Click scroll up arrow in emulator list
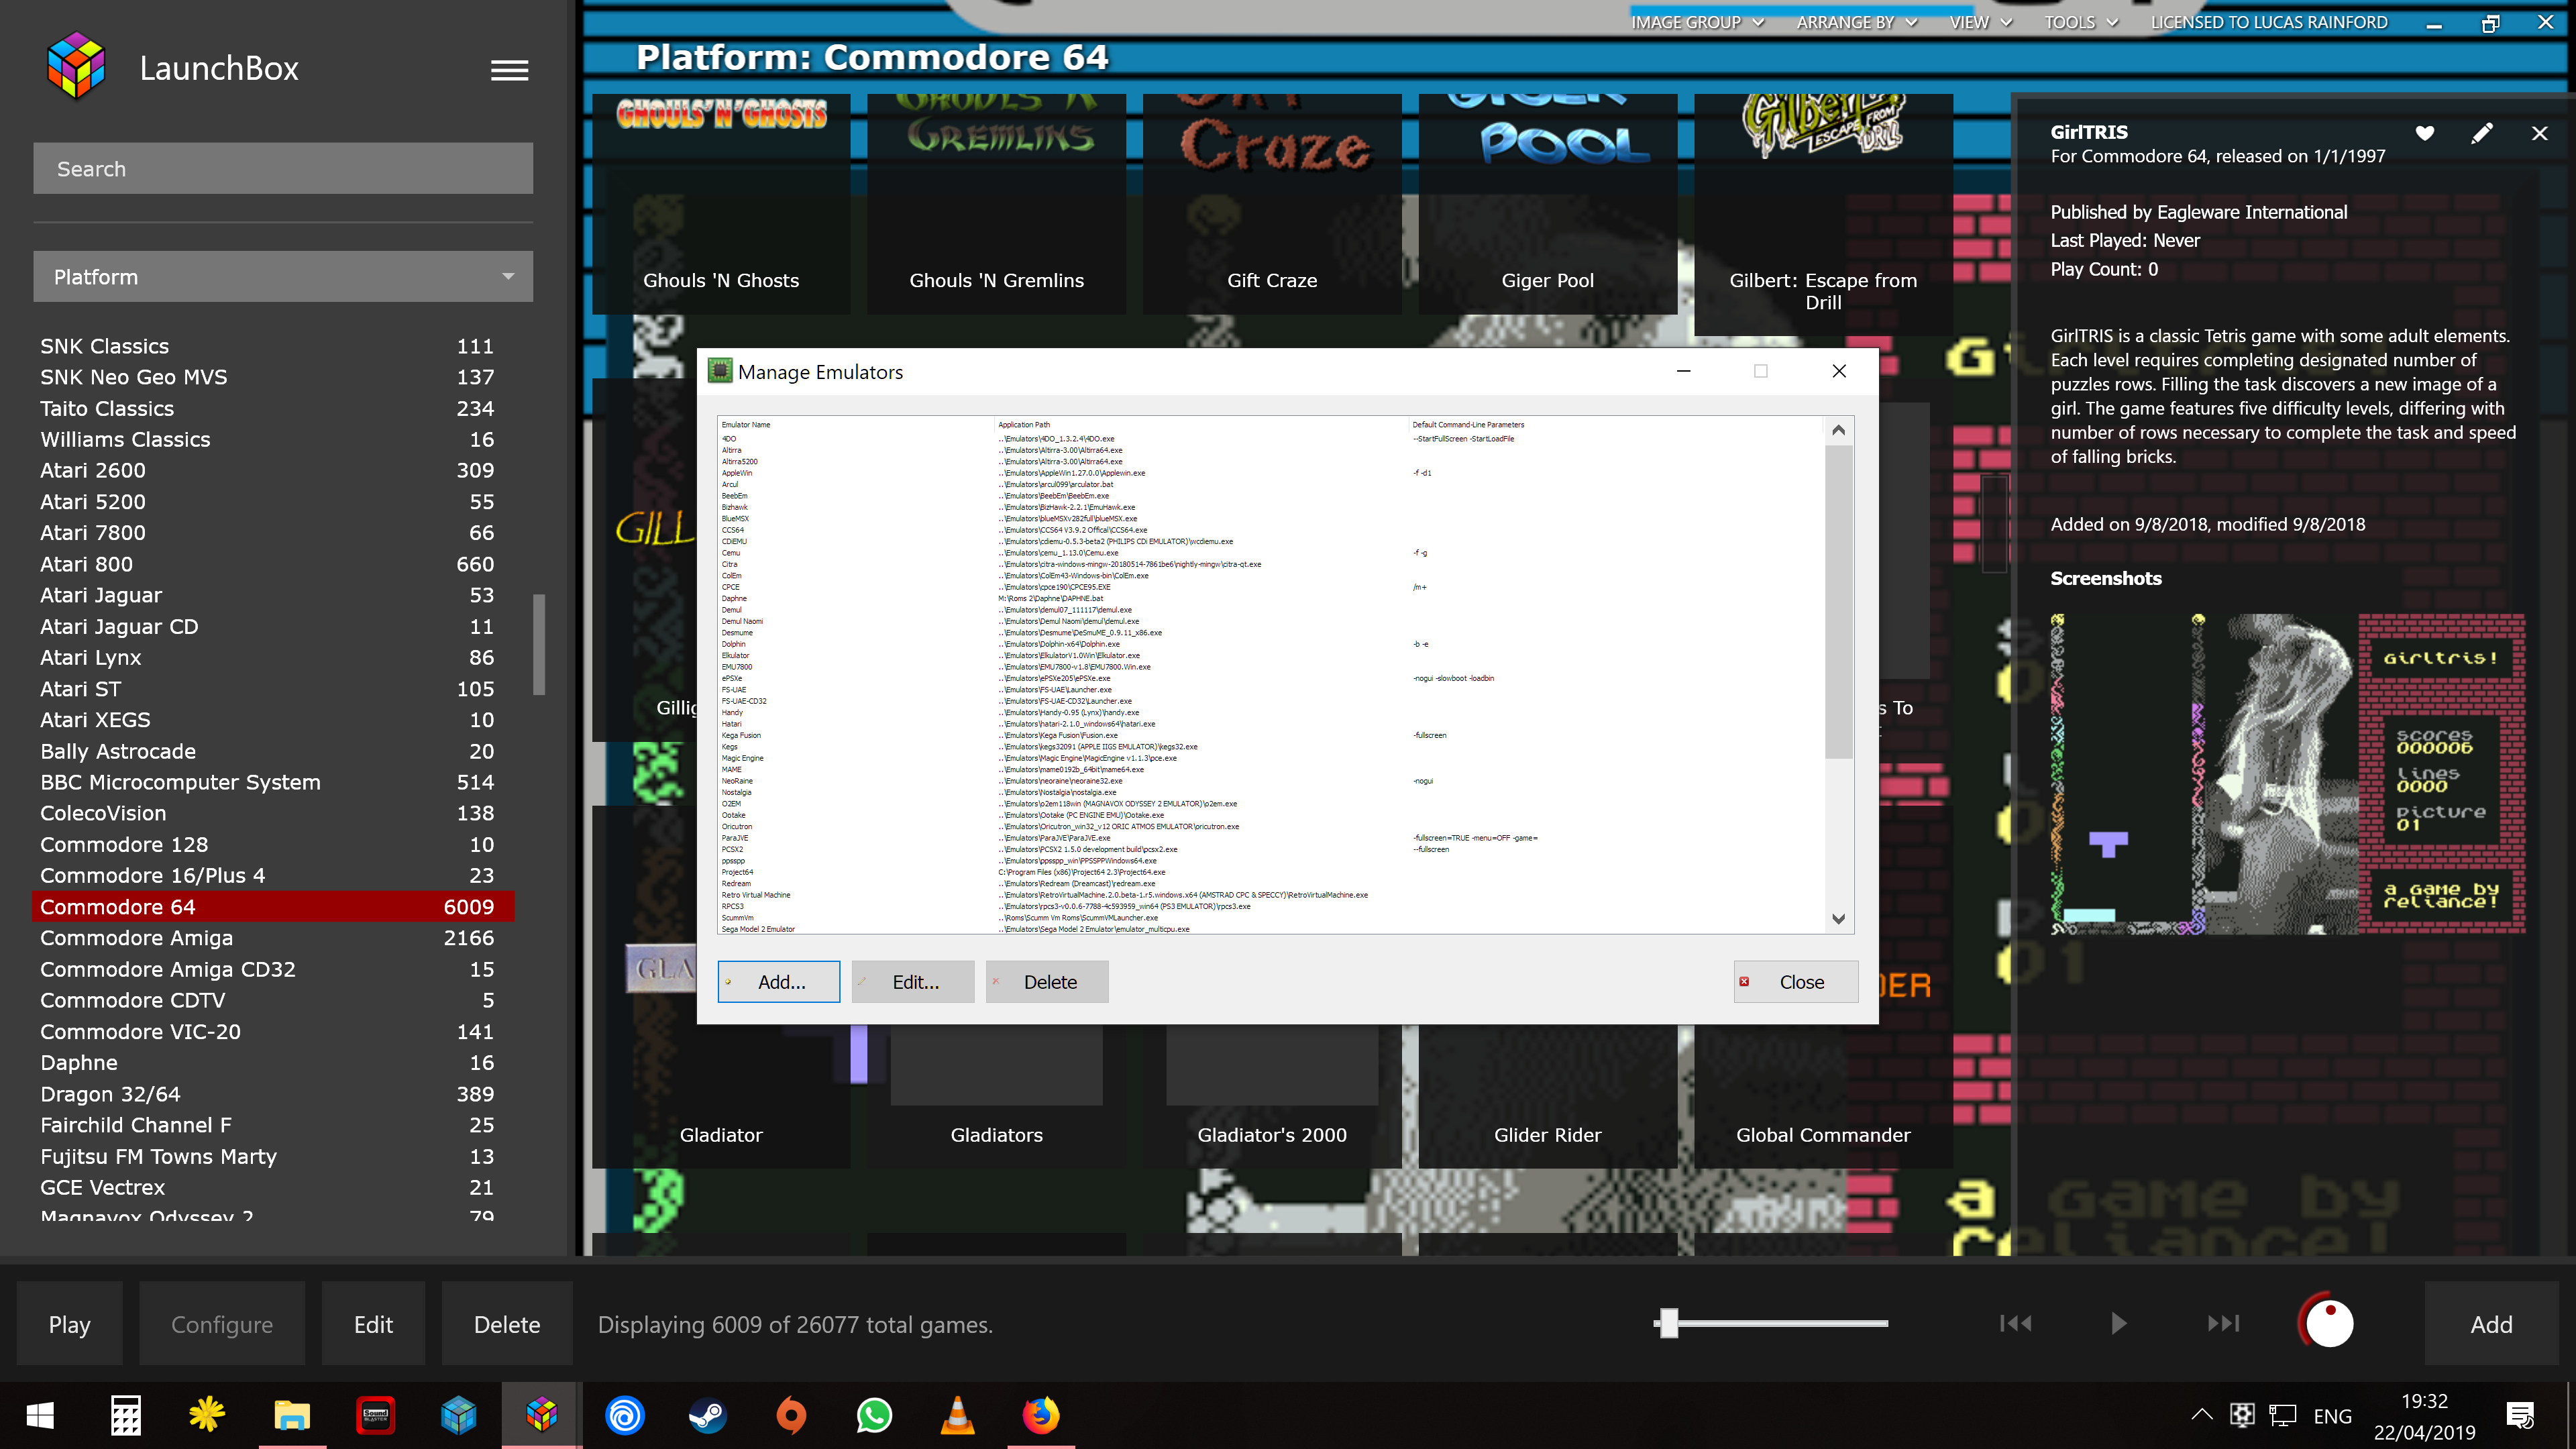 click(x=1838, y=430)
